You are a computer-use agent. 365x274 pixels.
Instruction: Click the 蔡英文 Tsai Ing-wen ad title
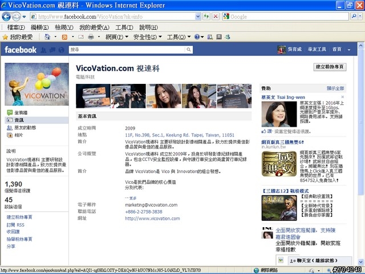tap(283, 98)
